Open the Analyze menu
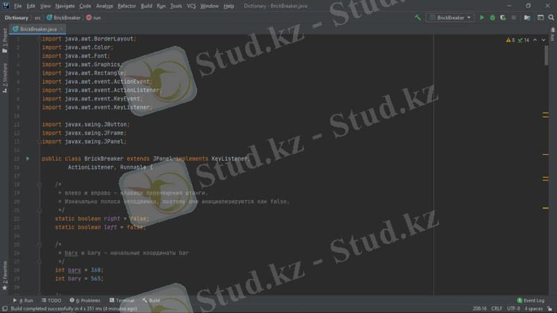Viewport: 557px width, 313px height. [104, 6]
